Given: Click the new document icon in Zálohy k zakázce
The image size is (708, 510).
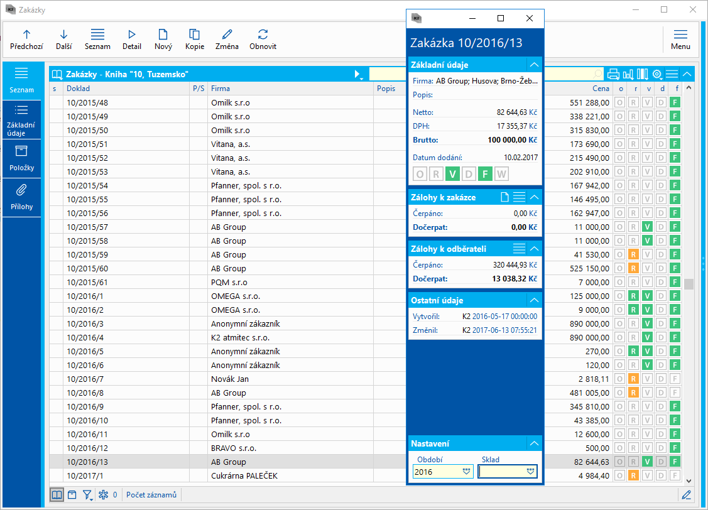Looking at the screenshot, I should 504,197.
